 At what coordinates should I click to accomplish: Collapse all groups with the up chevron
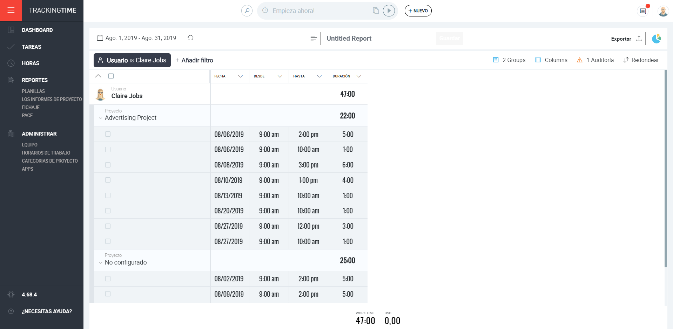[98, 76]
